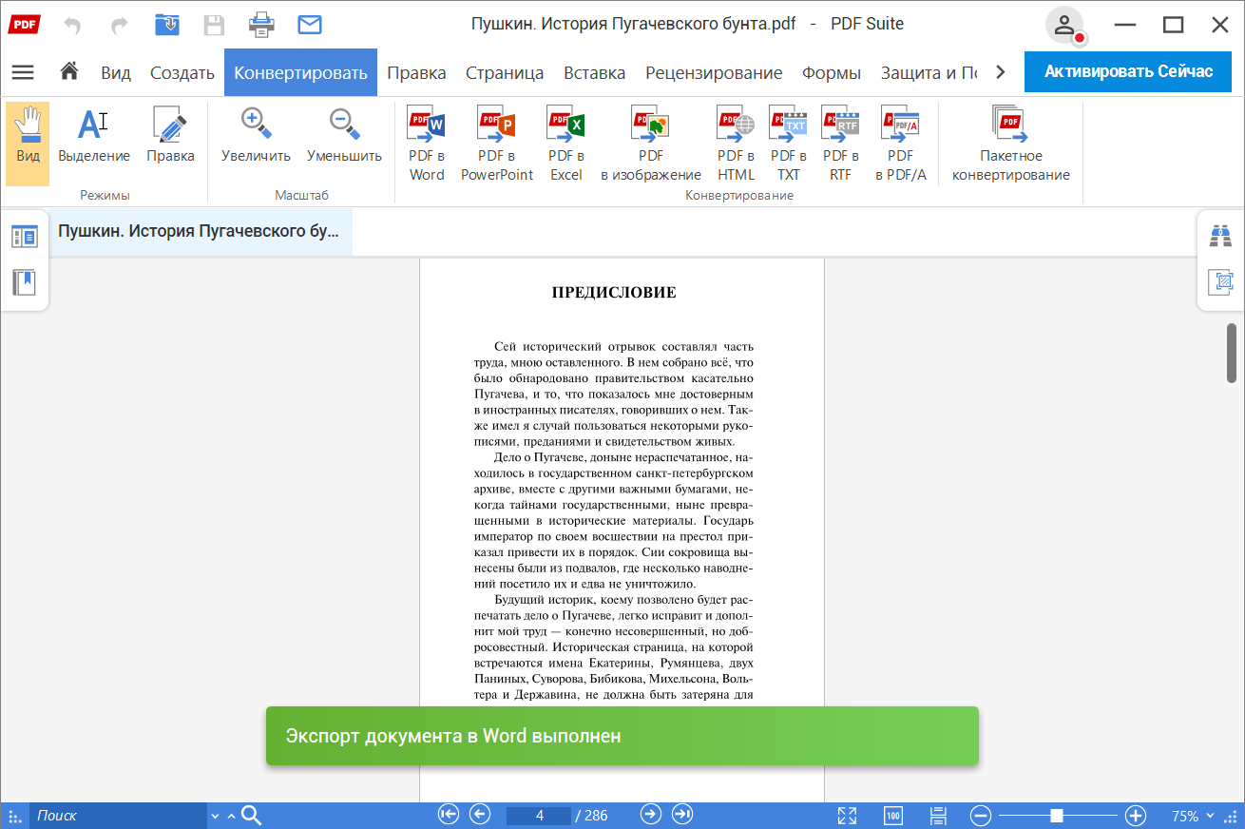This screenshot has width=1245, height=829.
Task: Open a file with the folder icon
Action: [167, 25]
